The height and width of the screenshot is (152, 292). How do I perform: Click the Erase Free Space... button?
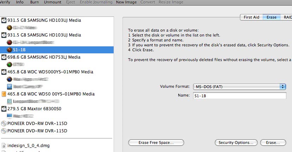[156, 143]
